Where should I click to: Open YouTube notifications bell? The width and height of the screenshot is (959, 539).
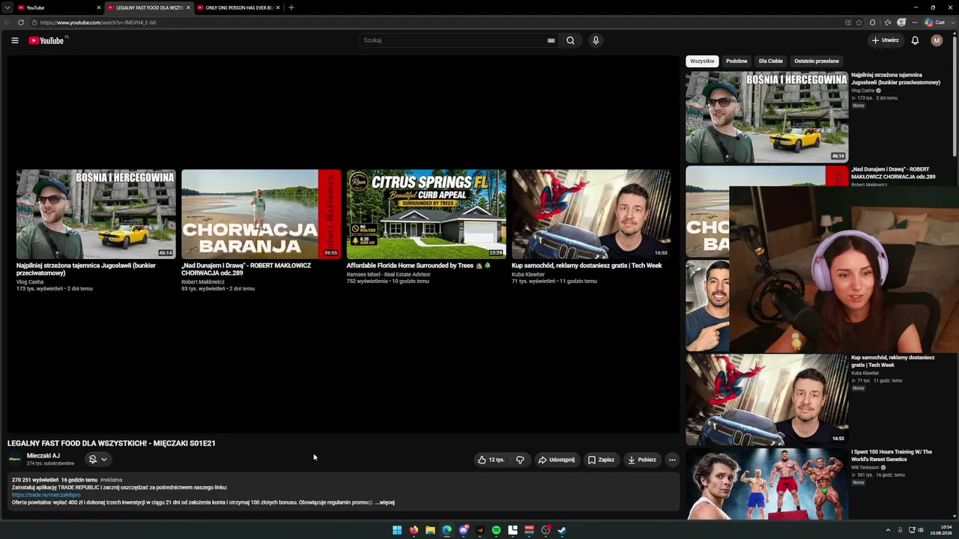(x=915, y=40)
